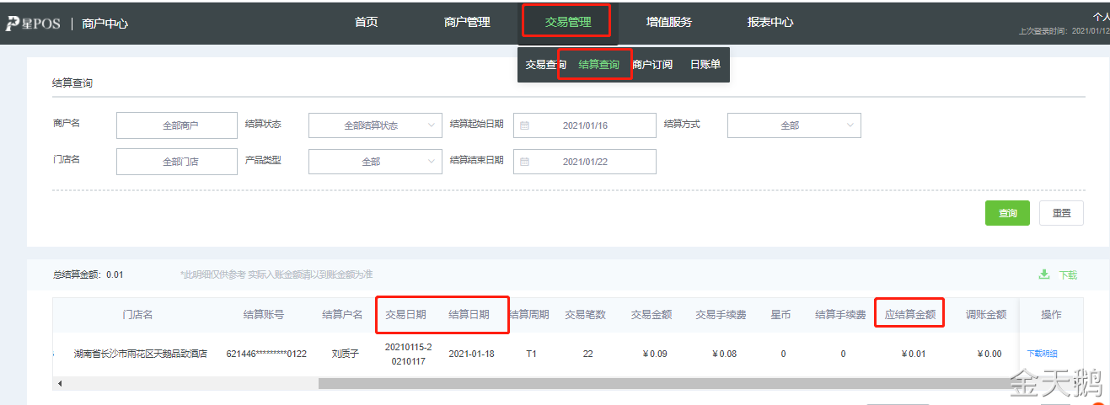Click the 应结算金额 column header
The width and height of the screenshot is (1110, 405).
click(910, 315)
